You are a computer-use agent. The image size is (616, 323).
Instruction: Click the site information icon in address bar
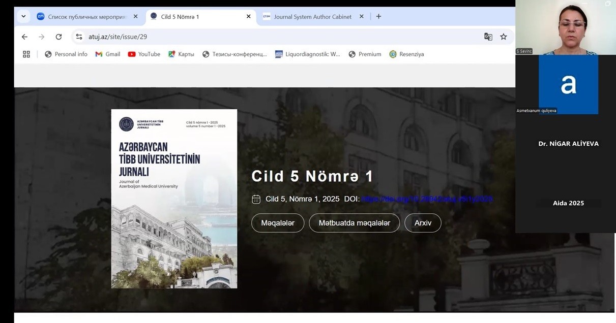click(x=78, y=37)
